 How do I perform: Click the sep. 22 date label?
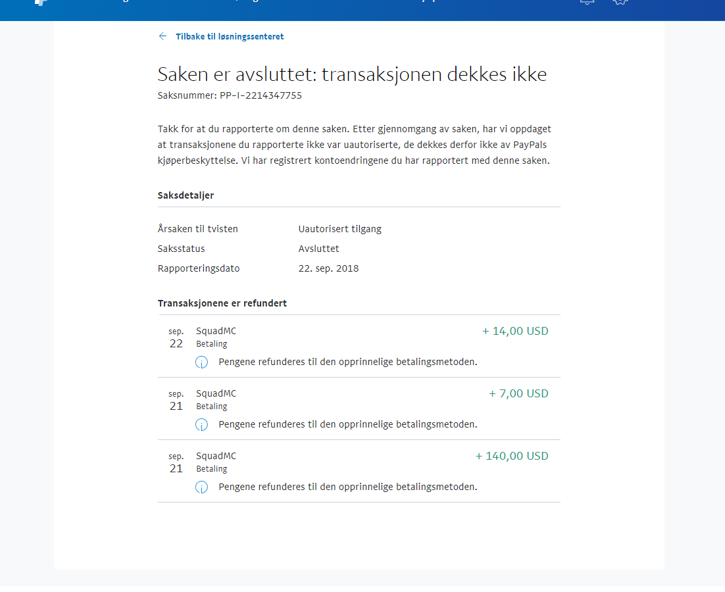pos(176,338)
